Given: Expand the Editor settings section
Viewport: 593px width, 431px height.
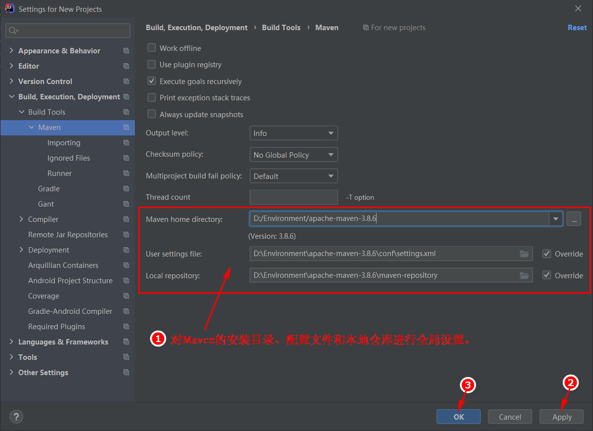Looking at the screenshot, I should (11, 66).
